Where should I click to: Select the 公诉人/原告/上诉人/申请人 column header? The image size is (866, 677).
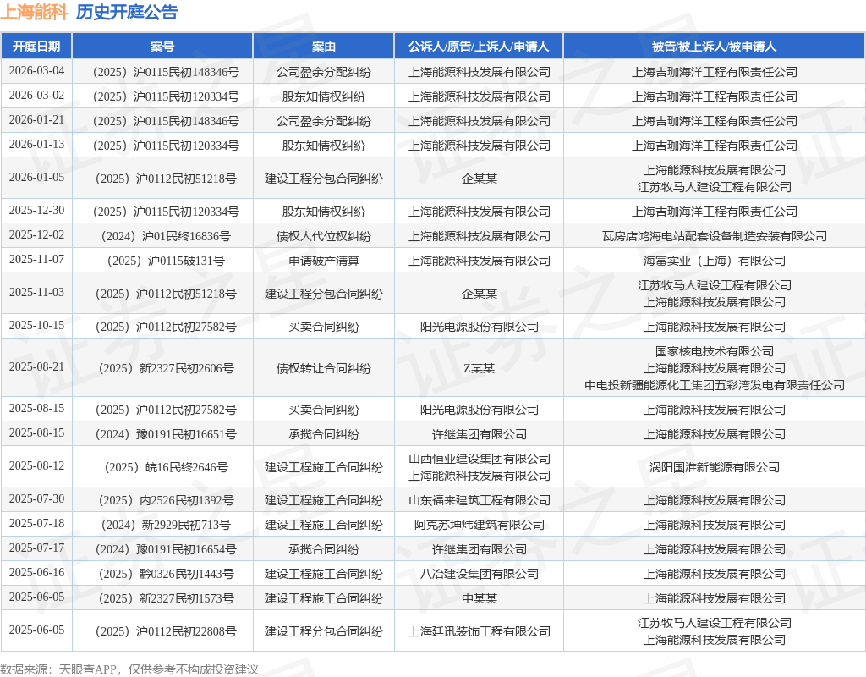click(x=479, y=47)
